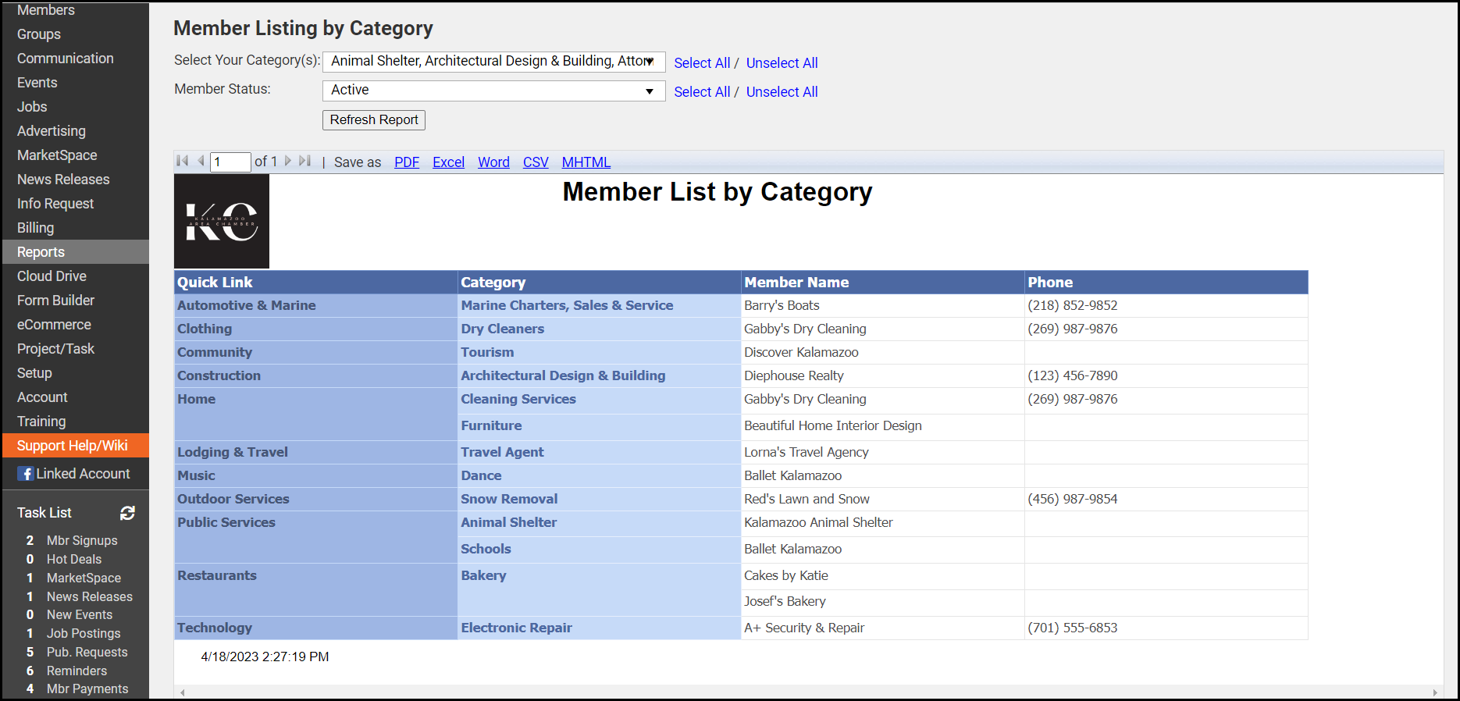Click the Kalamazoo Chamber logo
The height and width of the screenshot is (701, 1460).
(222, 222)
